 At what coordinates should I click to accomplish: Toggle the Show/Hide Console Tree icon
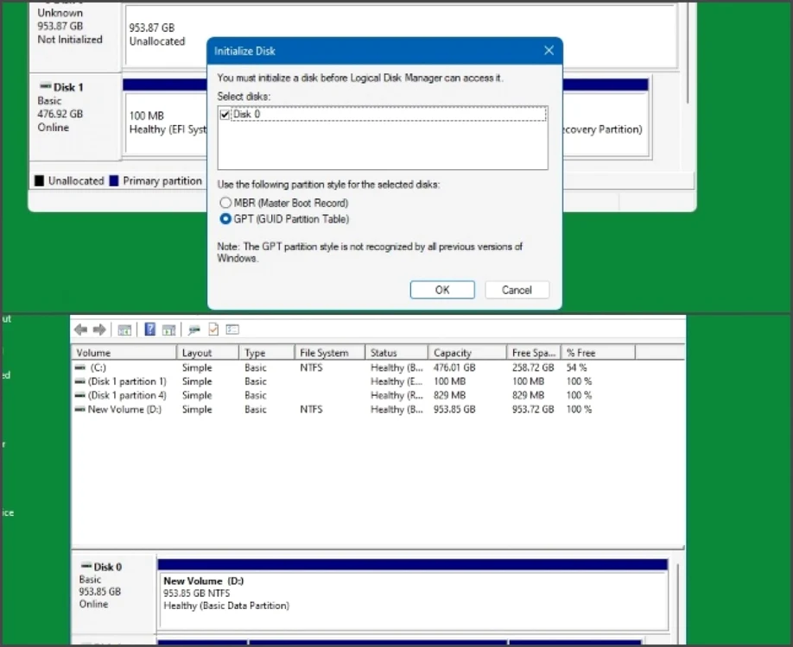124,330
